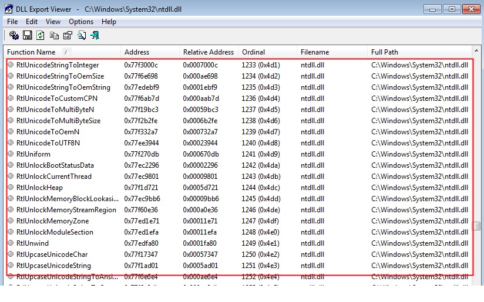Click the Refresh toolbar icon
This screenshot has height=302, width=484.
(41, 35)
